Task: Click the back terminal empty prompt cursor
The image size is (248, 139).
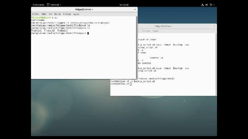Action: tap(131, 84)
